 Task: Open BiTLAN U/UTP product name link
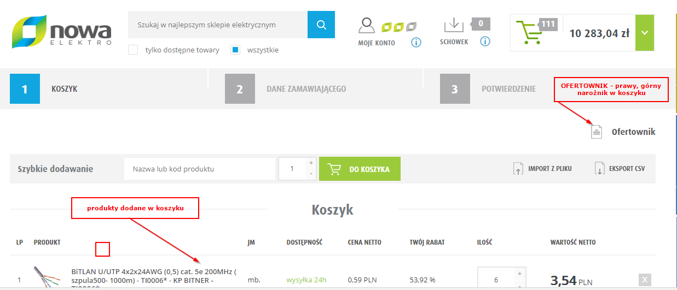pos(154,279)
